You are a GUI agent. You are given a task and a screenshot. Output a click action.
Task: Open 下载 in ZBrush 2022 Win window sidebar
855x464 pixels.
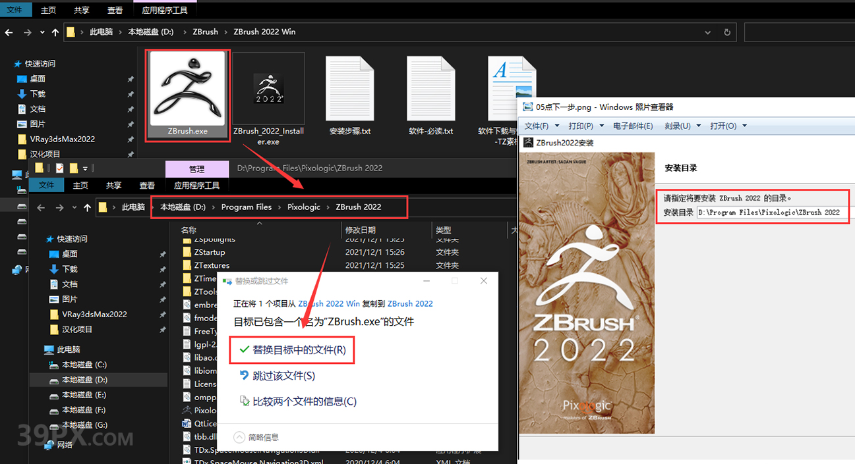[x=38, y=93]
